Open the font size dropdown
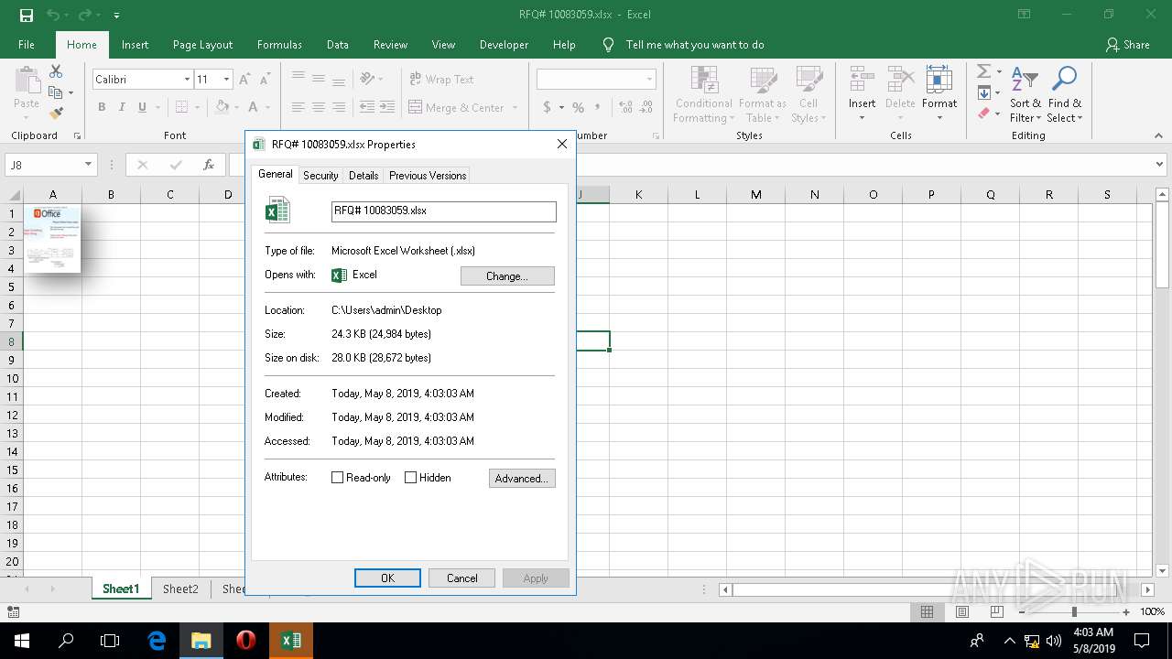 (x=226, y=80)
